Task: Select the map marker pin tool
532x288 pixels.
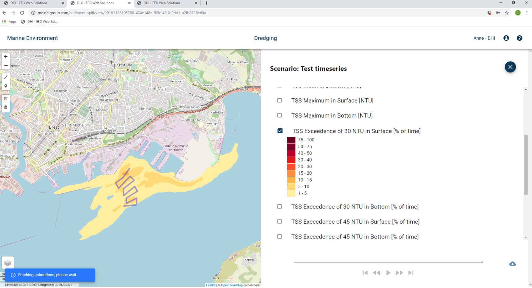Action: click(x=6, y=86)
